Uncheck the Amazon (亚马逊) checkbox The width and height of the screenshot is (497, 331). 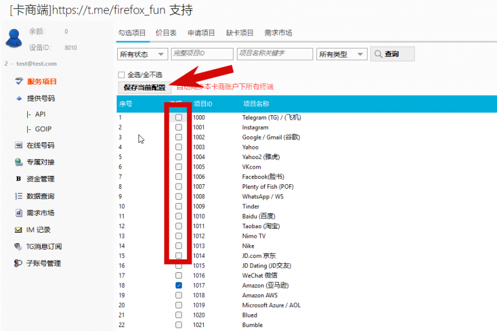(179, 285)
